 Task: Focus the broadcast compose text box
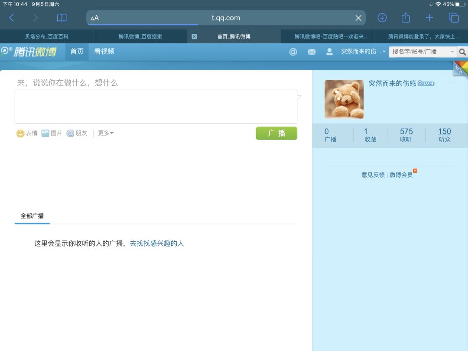coord(156,107)
